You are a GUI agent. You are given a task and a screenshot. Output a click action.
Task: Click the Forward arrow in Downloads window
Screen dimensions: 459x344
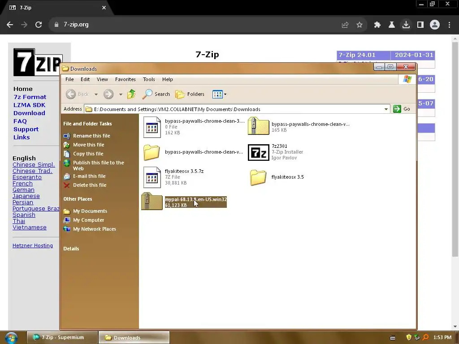point(108,94)
